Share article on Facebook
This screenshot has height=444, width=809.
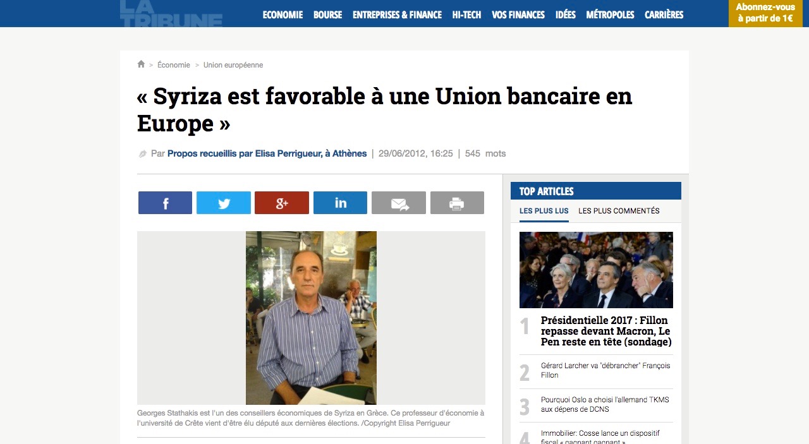[x=165, y=203]
